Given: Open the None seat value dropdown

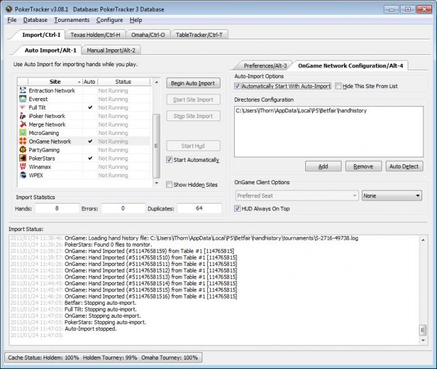Looking at the screenshot, I should (391, 195).
